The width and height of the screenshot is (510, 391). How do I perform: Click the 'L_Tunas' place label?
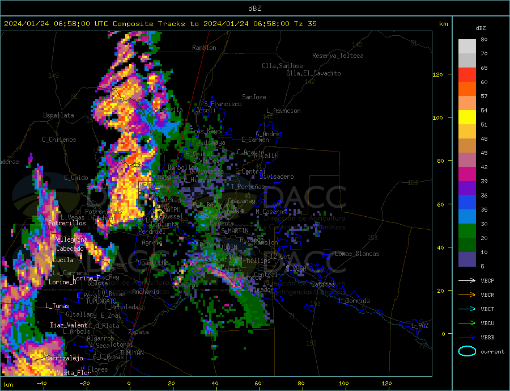[57, 306]
